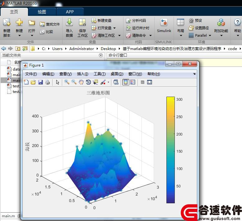Click browse for folder icon

tap(25, 49)
